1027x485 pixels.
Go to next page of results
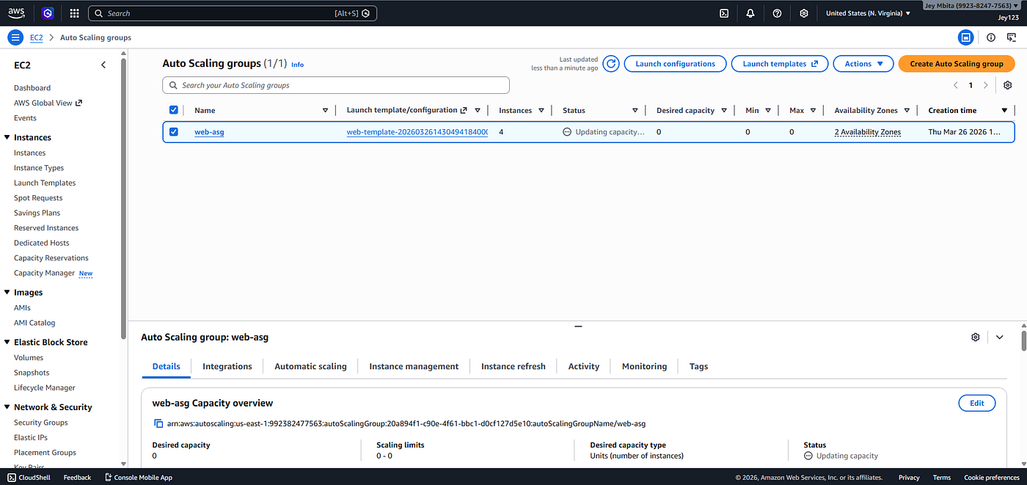(985, 85)
